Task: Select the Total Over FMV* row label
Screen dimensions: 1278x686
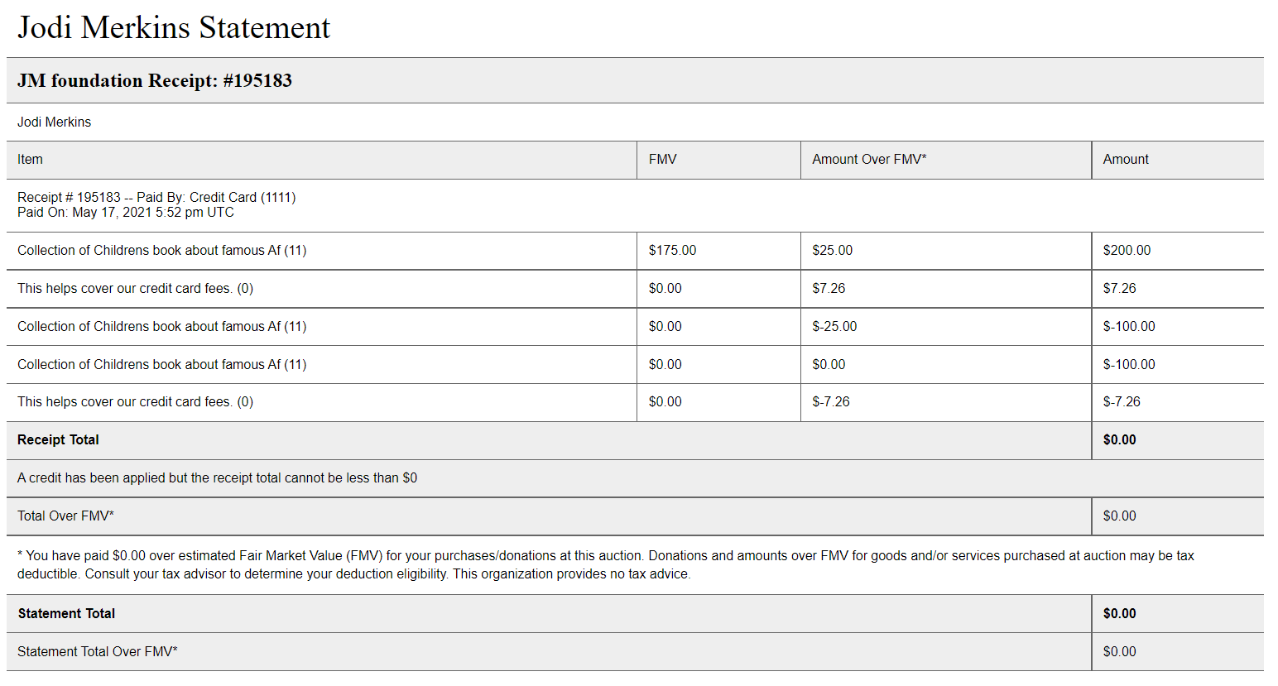Action: (65, 516)
